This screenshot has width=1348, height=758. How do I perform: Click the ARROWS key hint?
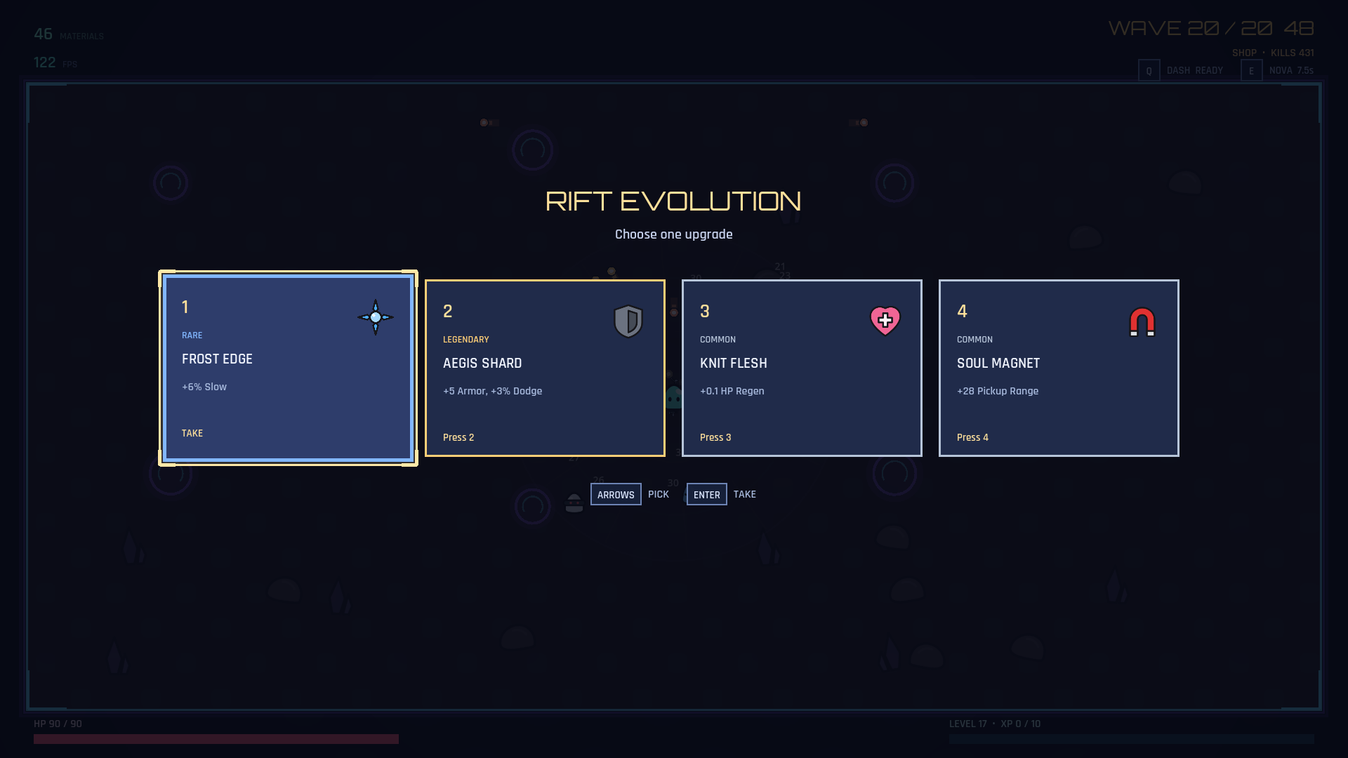click(x=616, y=494)
